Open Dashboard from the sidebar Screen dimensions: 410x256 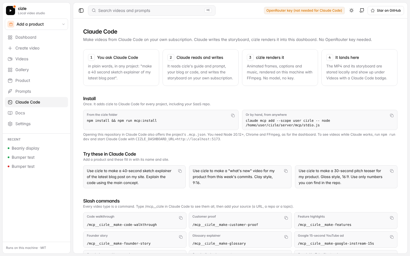click(36, 37)
